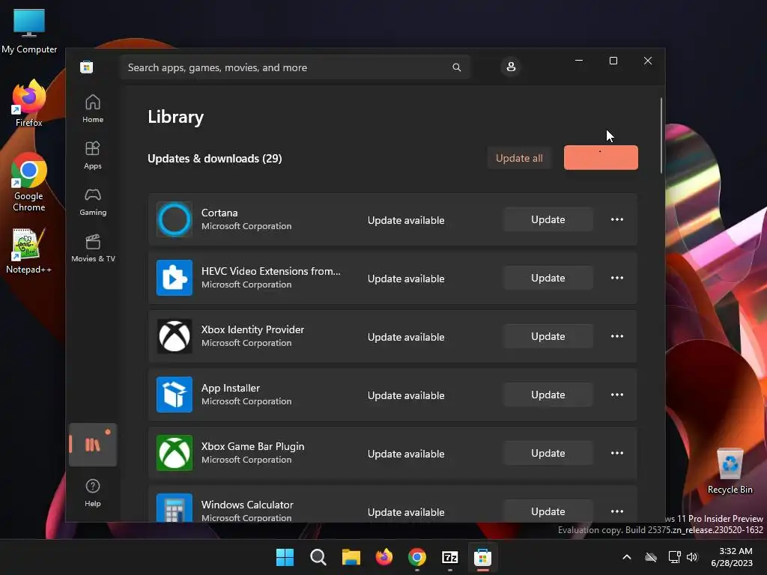Open 7-Zip from the taskbar

click(449, 557)
